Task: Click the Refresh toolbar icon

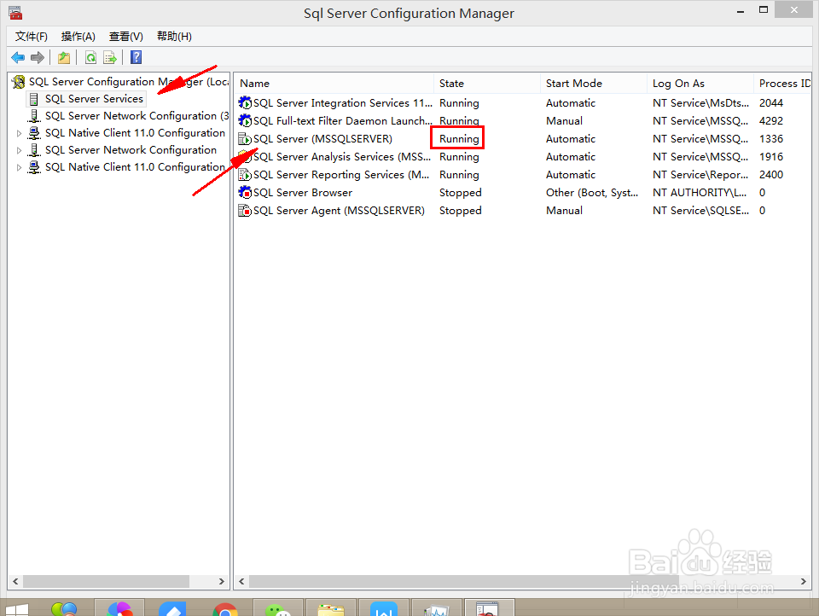Action: (x=91, y=57)
